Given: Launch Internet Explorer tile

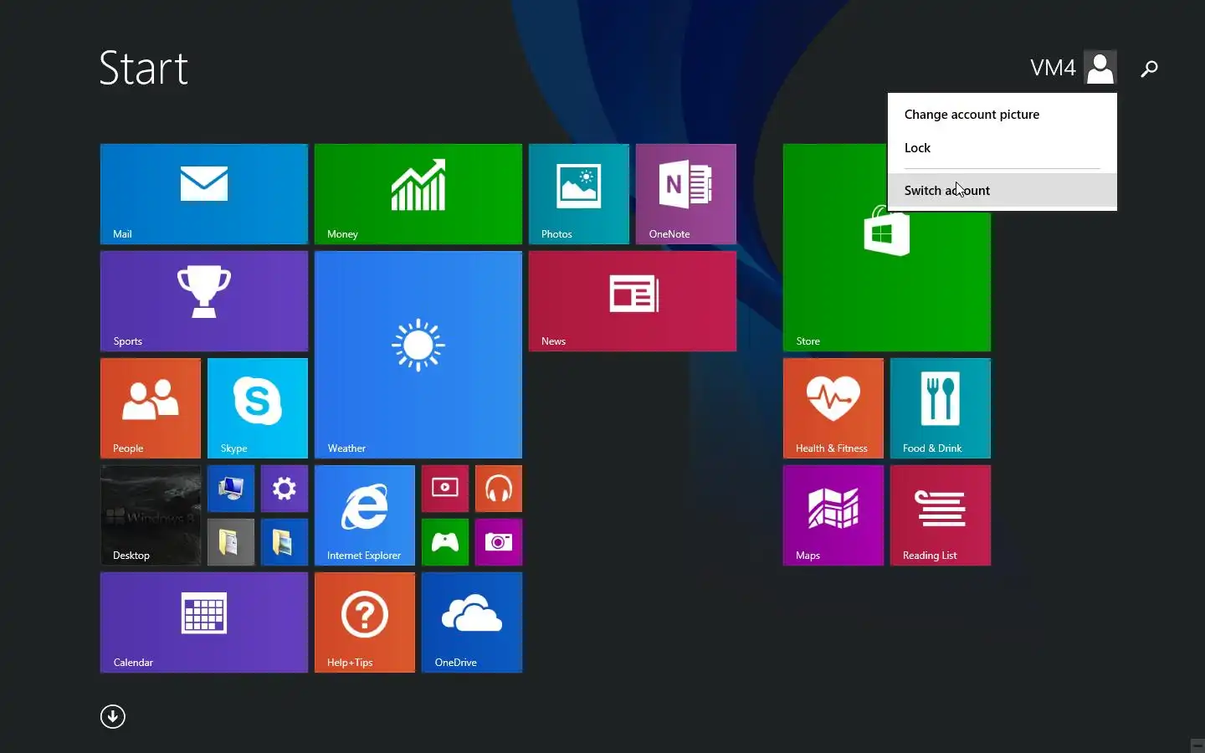Looking at the screenshot, I should pyautogui.click(x=365, y=515).
